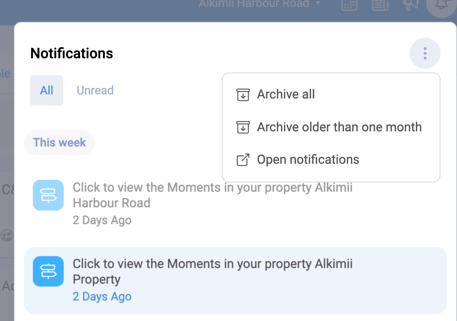Expand the Alkimii Harbour Road property dropdown
Image resolution: width=457 pixels, height=321 pixels.
[x=318, y=4]
